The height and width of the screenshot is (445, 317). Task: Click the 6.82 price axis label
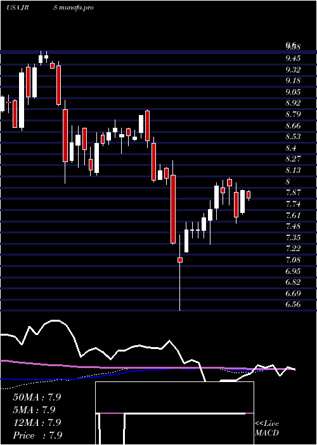[293, 282]
